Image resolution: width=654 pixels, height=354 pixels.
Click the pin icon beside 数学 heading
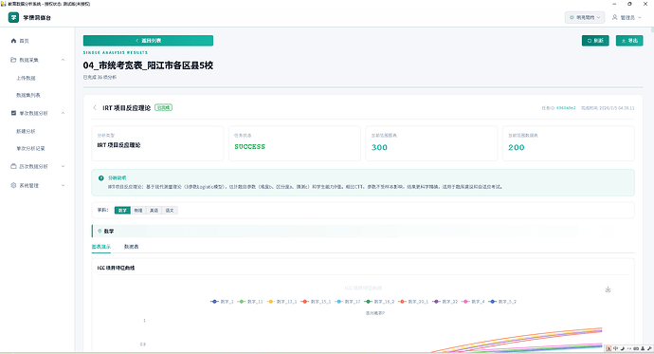coord(100,231)
